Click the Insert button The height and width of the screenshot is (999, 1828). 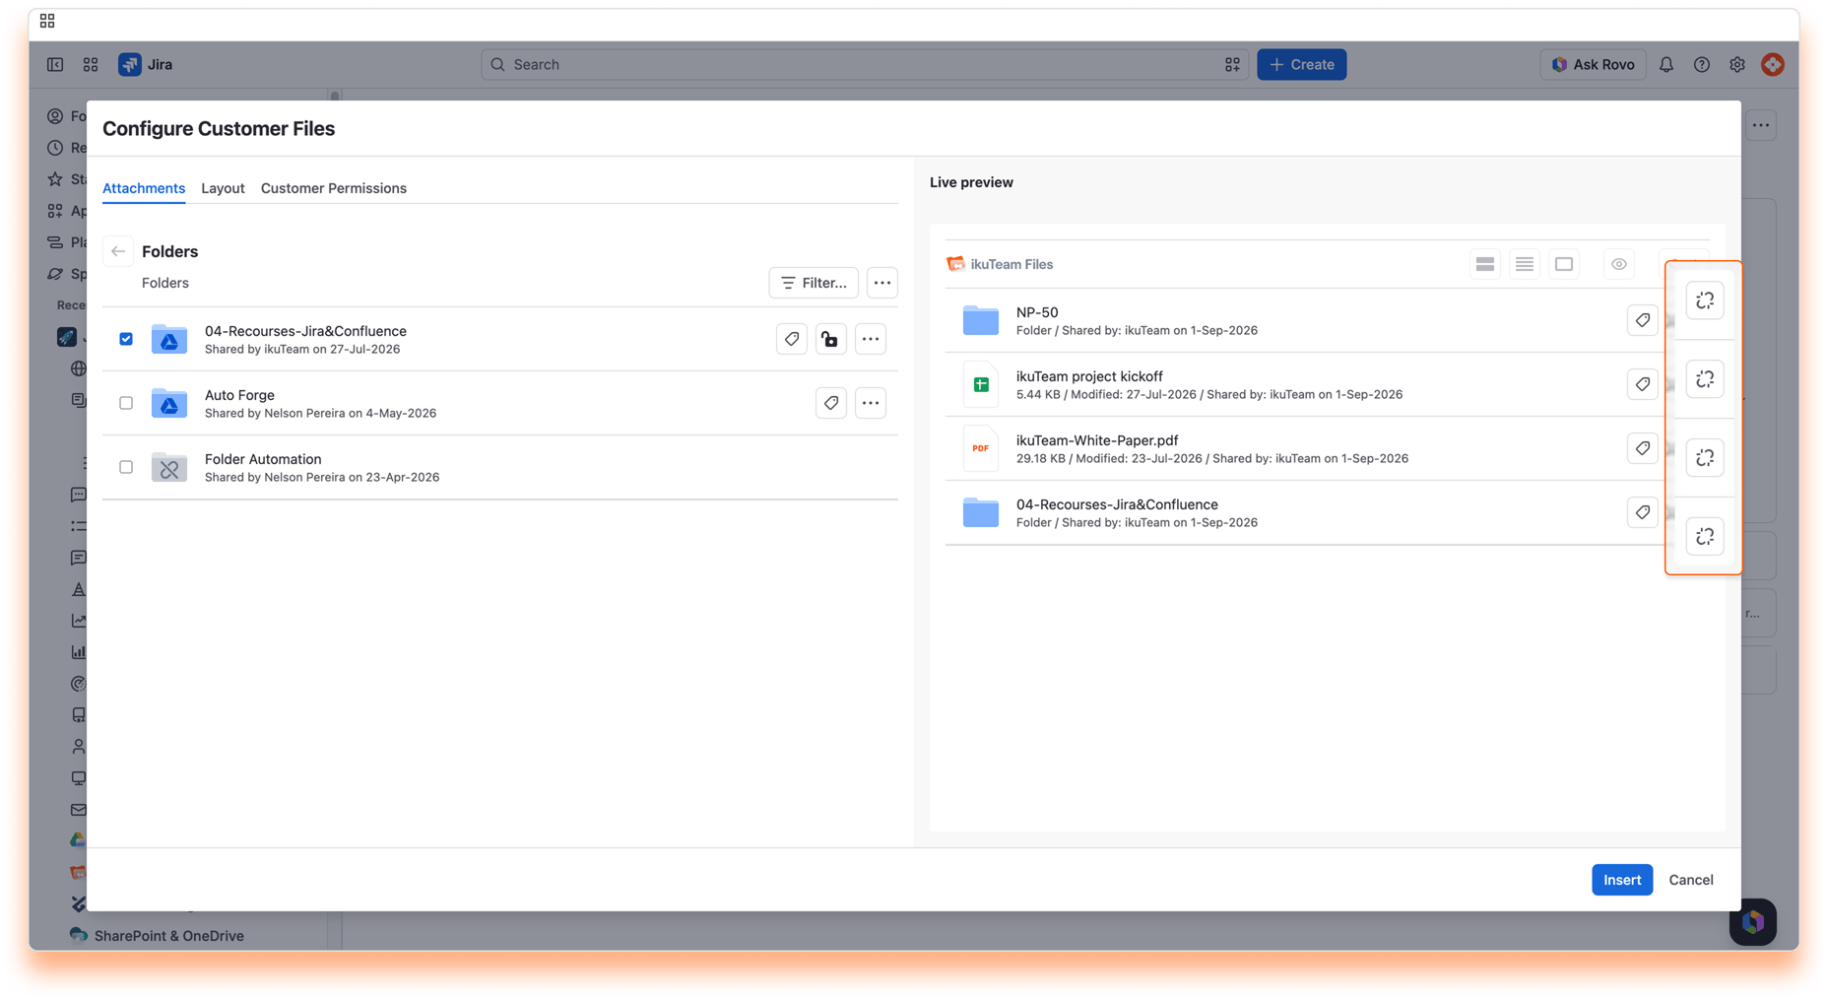(1622, 880)
